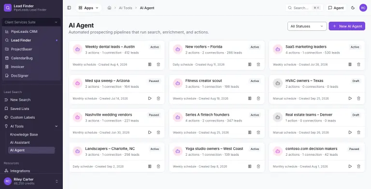Toggle the sidebar panel icon
The width and height of the screenshot is (371, 189).
(69, 8)
